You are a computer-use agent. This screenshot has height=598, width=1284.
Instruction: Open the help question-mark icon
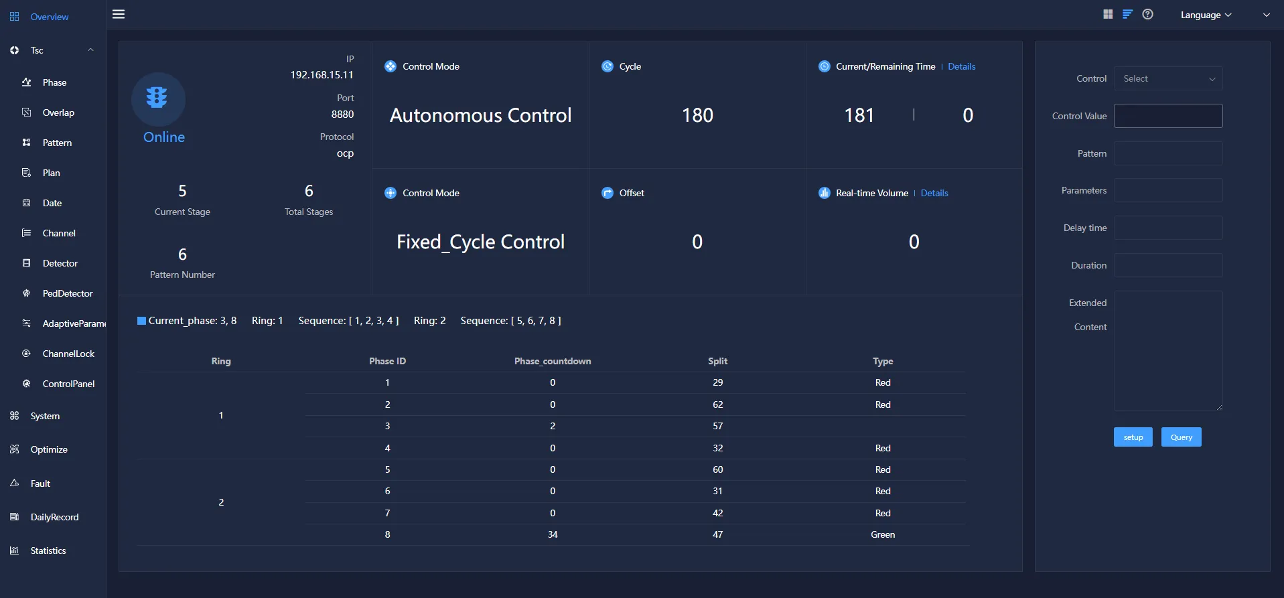click(x=1147, y=14)
